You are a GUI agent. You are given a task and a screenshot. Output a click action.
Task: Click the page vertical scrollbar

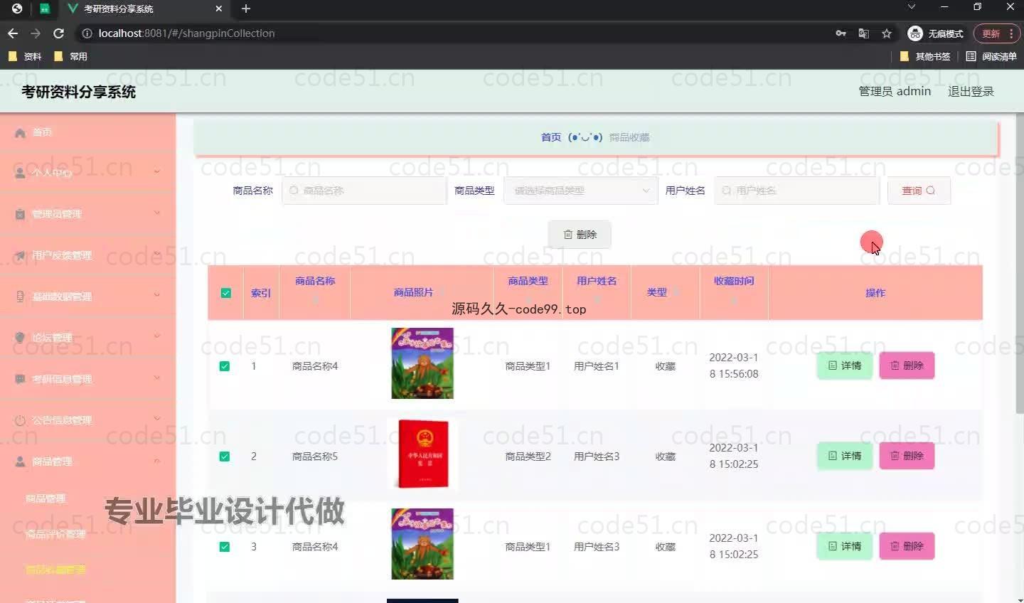point(1020,263)
